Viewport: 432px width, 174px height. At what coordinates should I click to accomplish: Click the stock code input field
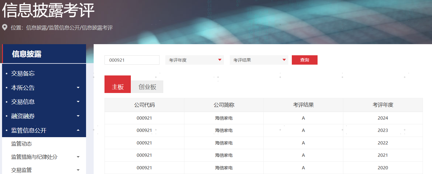132,60
